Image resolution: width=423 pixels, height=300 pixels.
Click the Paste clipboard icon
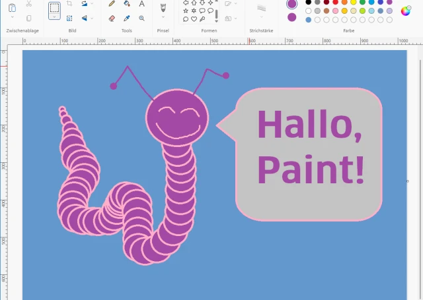[x=12, y=7]
